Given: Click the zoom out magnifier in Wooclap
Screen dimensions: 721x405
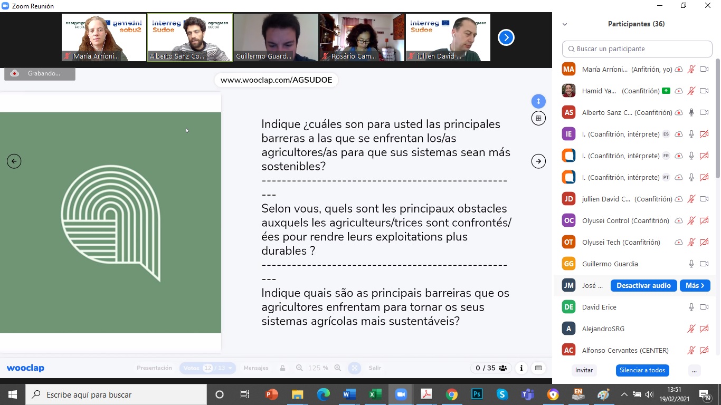Looking at the screenshot, I should (x=299, y=368).
